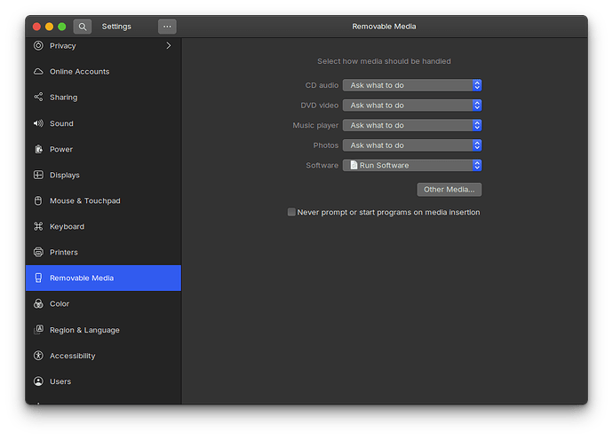
Task: Open the three-dots menu button in header
Action: click(x=167, y=27)
